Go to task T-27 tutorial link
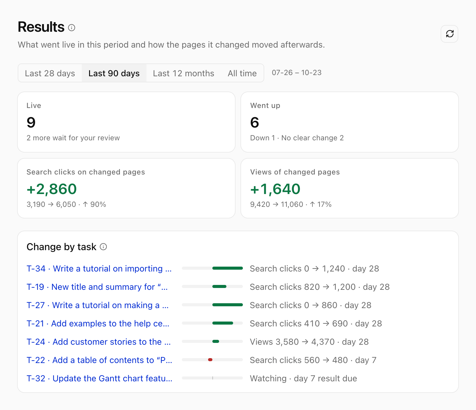Screen dimensions: 476x410 [98, 305]
